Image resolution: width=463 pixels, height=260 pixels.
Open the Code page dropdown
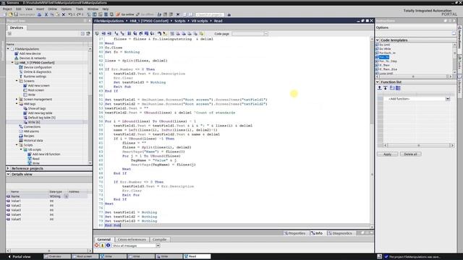click(x=266, y=34)
